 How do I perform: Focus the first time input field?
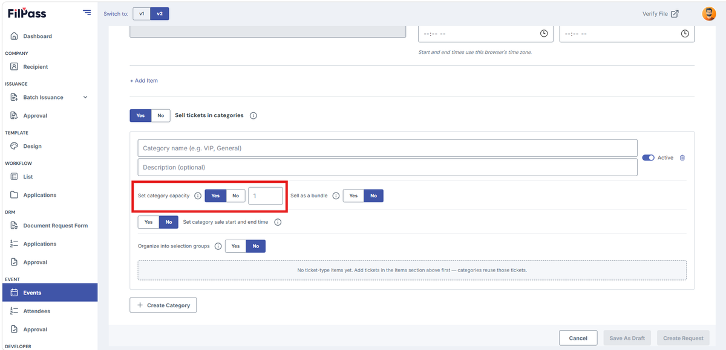486,34
